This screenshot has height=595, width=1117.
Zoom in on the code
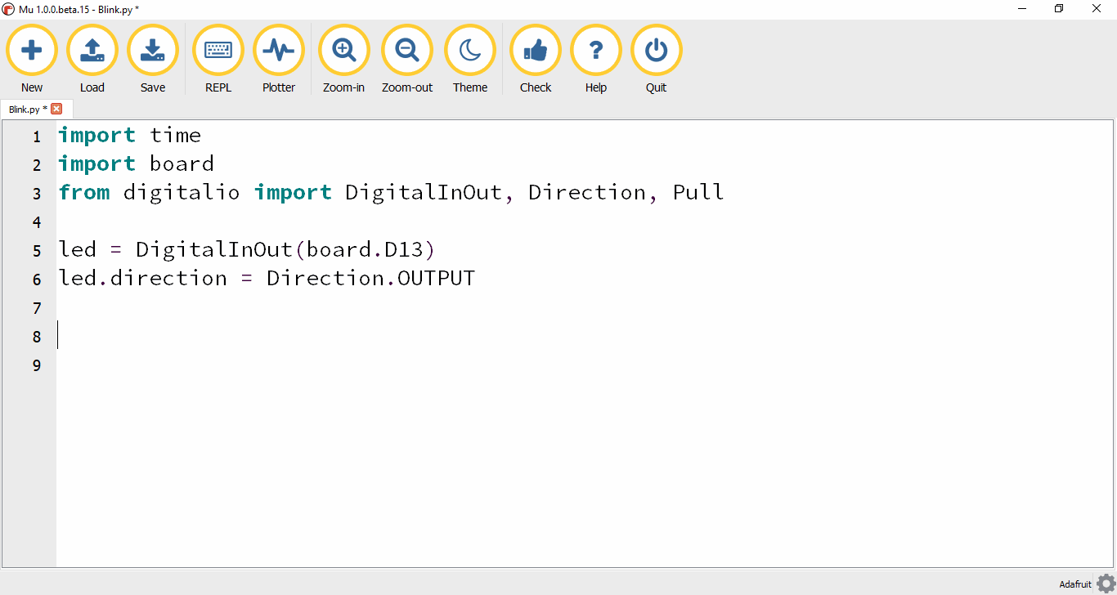coord(343,50)
